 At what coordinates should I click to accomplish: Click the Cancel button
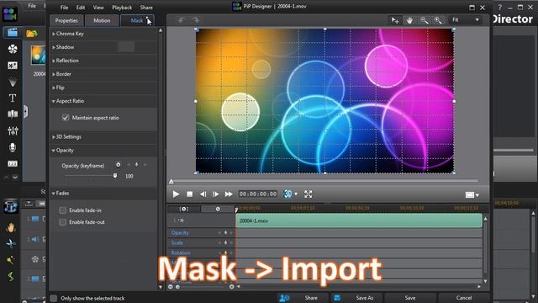coord(464,298)
